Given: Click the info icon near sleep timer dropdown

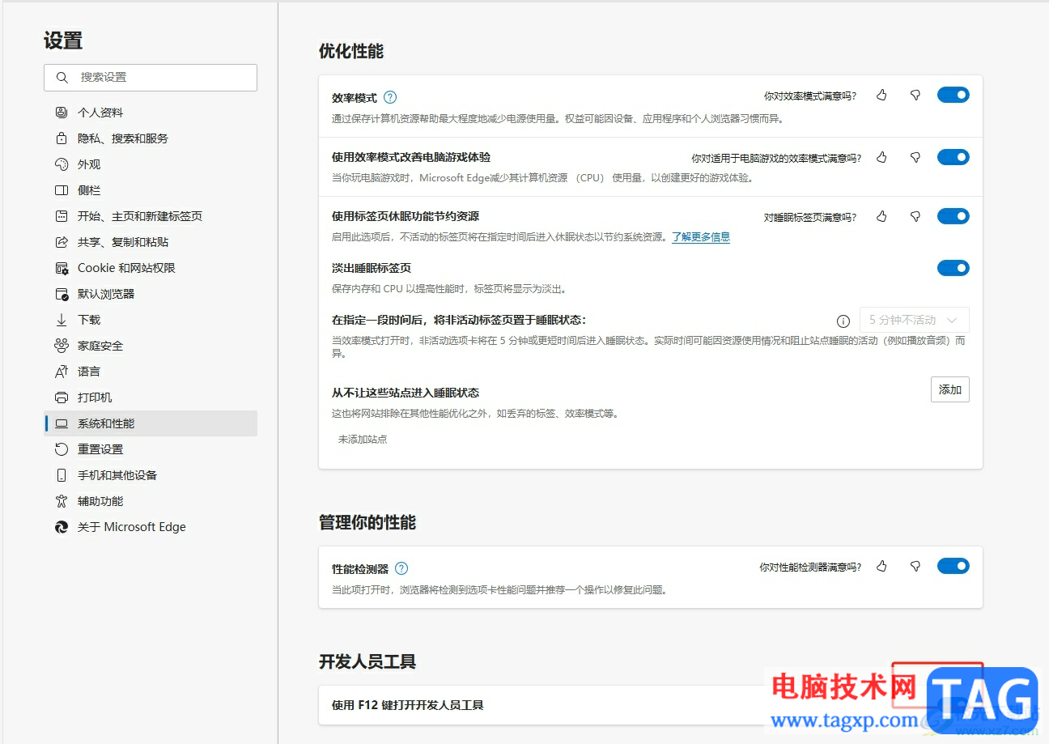Looking at the screenshot, I should tap(843, 321).
